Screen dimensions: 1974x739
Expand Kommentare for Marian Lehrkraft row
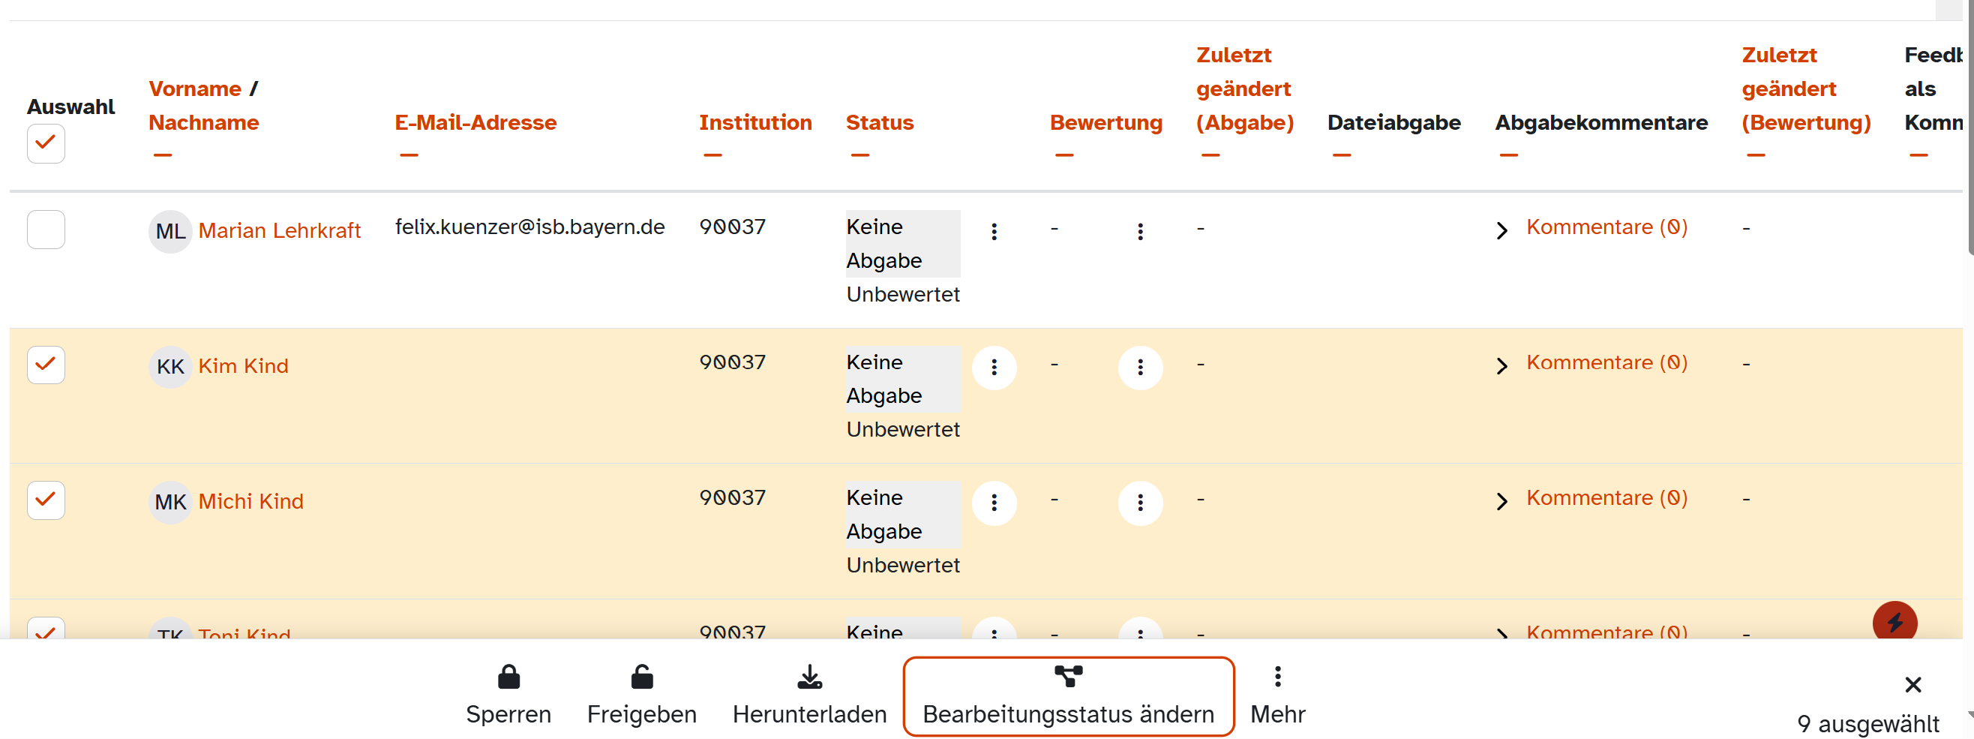(1501, 230)
